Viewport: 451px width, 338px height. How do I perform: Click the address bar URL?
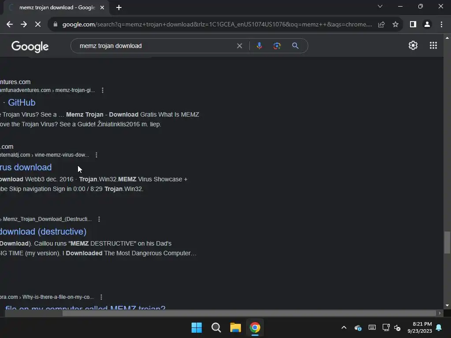[x=217, y=25]
